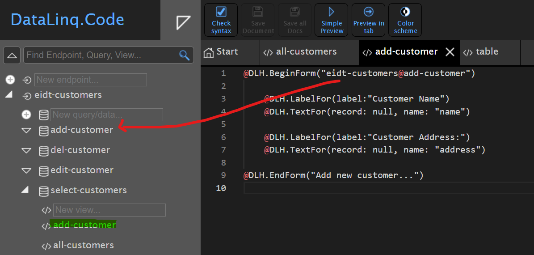Select the edit-customer query
Viewport: 534px width, 255px height.
pyautogui.click(x=82, y=170)
